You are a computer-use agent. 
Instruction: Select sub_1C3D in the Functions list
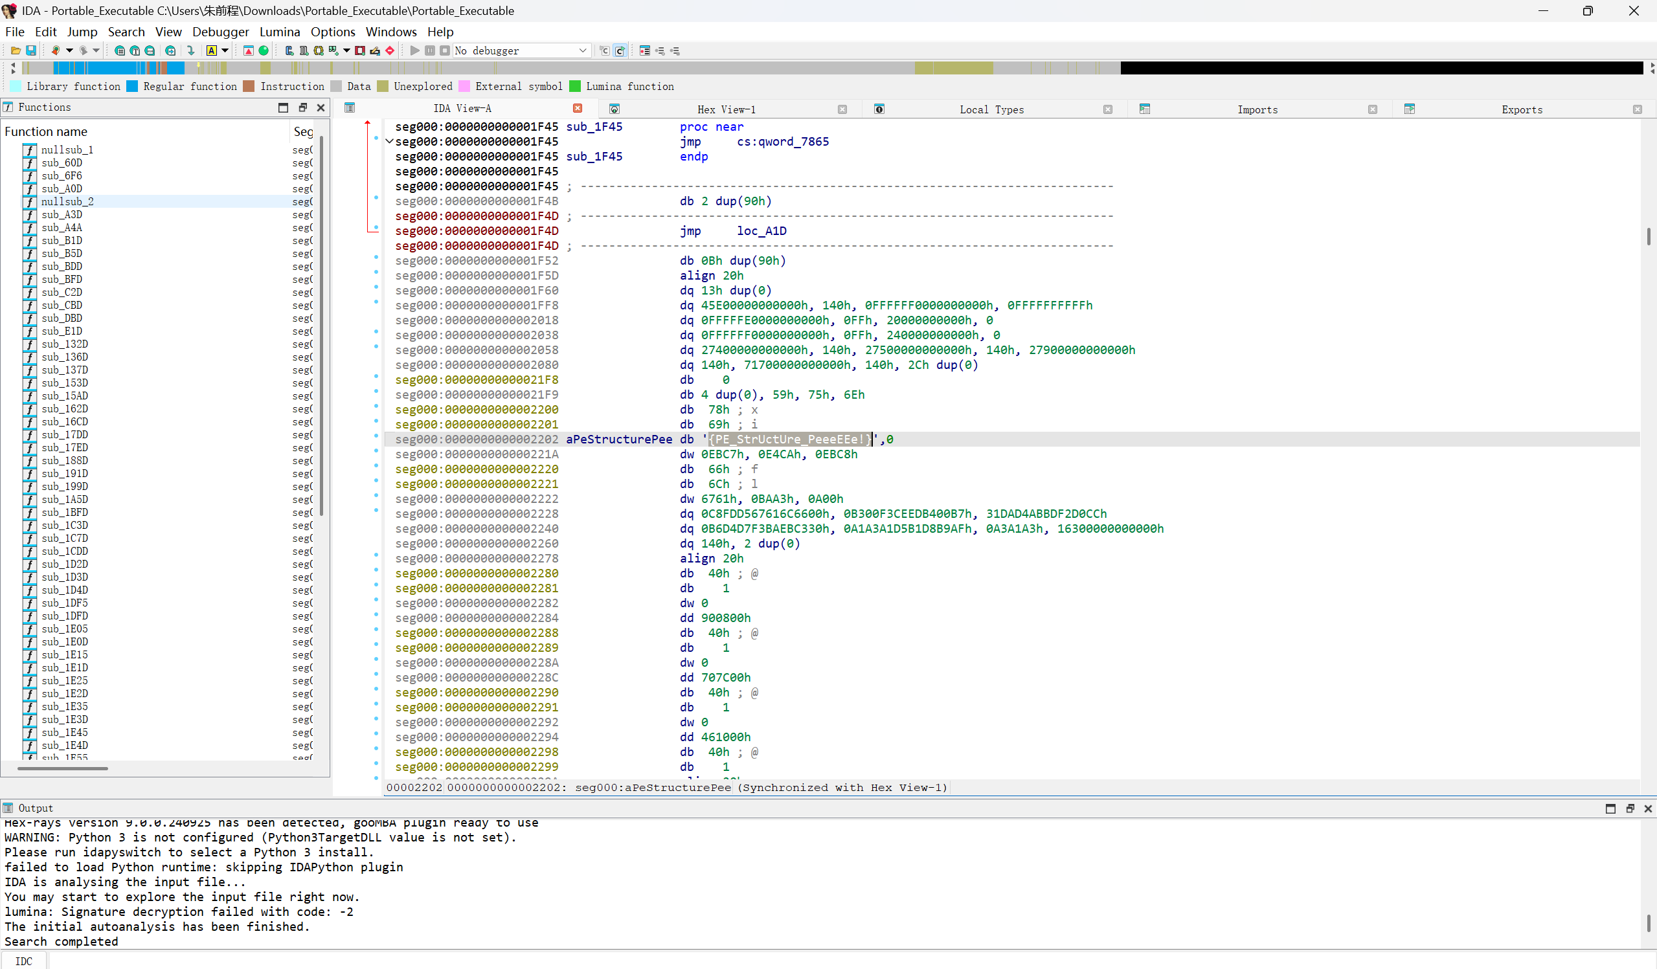tap(65, 525)
